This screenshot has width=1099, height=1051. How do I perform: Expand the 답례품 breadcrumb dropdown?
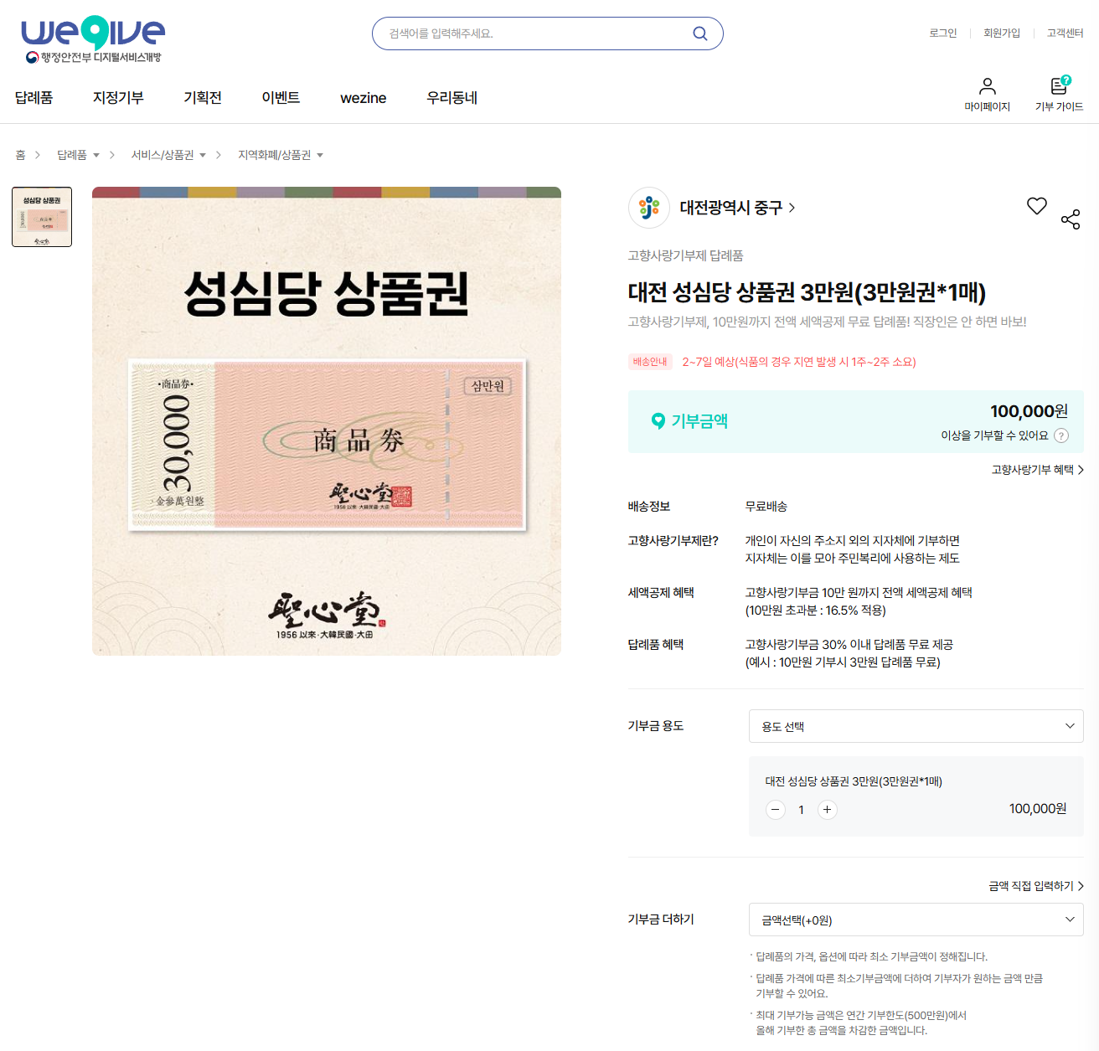pos(79,155)
